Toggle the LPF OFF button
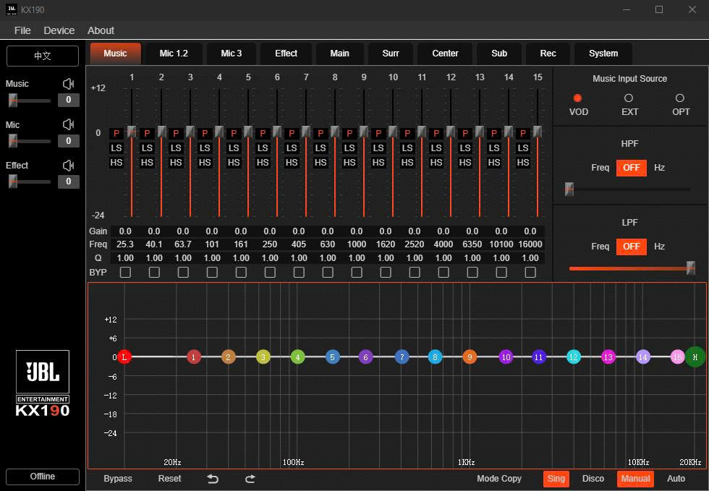Image resolution: width=709 pixels, height=491 pixels. [631, 247]
